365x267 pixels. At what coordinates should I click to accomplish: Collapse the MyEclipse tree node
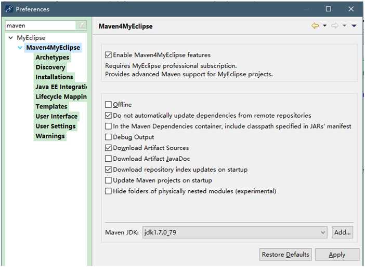point(10,38)
